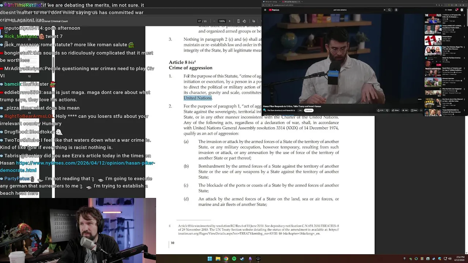Viewport: 468px width, 263px height.
Task: Click chat username Drugflood
Action: (x=16, y=131)
